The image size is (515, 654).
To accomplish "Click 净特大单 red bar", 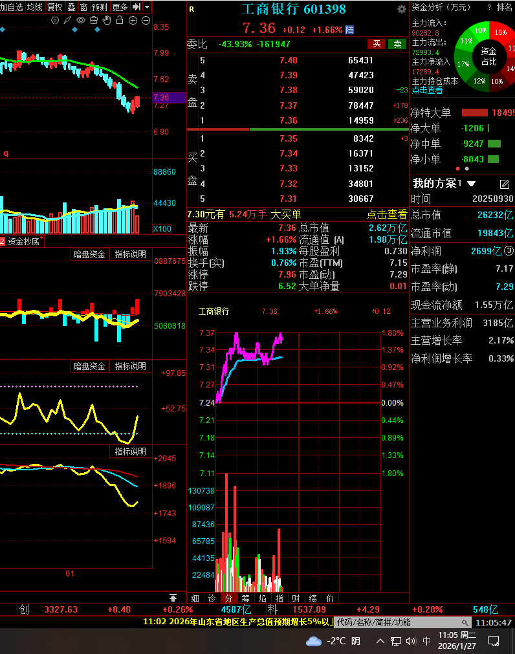I will coord(474,113).
